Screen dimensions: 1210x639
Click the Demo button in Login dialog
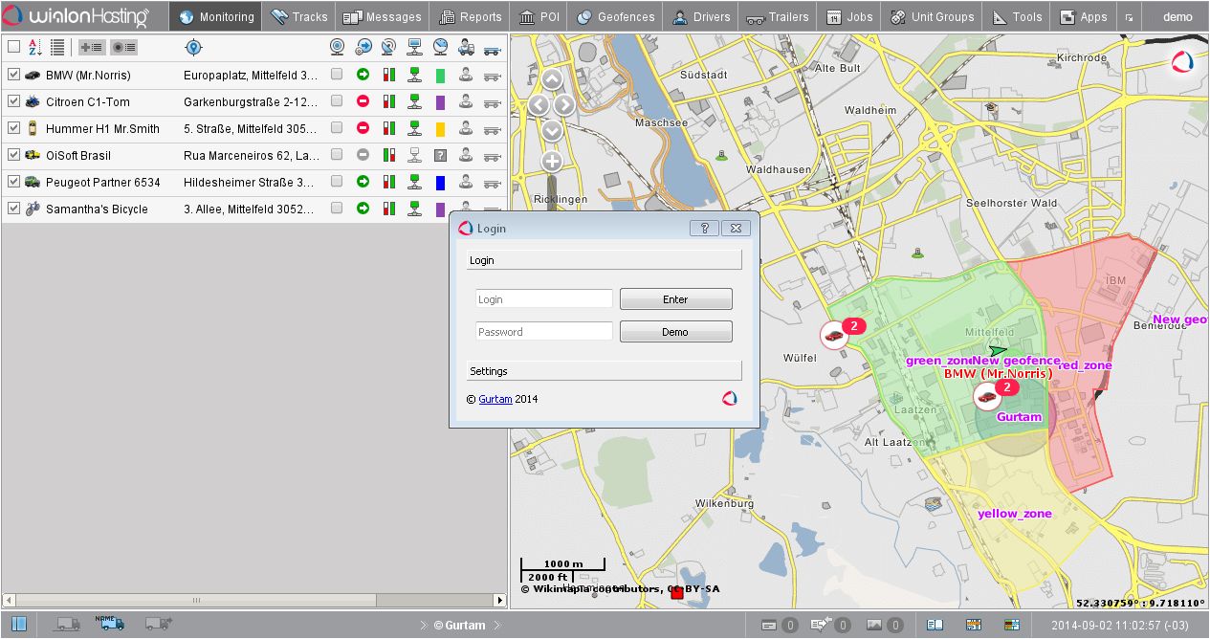[x=676, y=332]
